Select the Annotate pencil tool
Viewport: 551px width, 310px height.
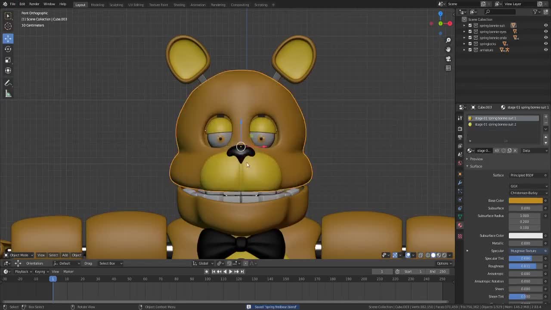(8, 83)
